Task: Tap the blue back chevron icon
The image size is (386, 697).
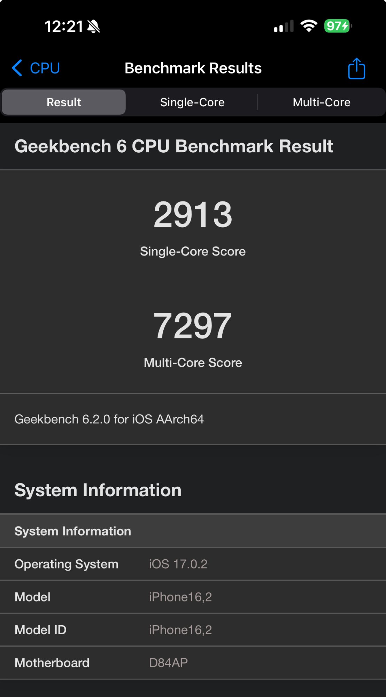Action: pyautogui.click(x=17, y=68)
